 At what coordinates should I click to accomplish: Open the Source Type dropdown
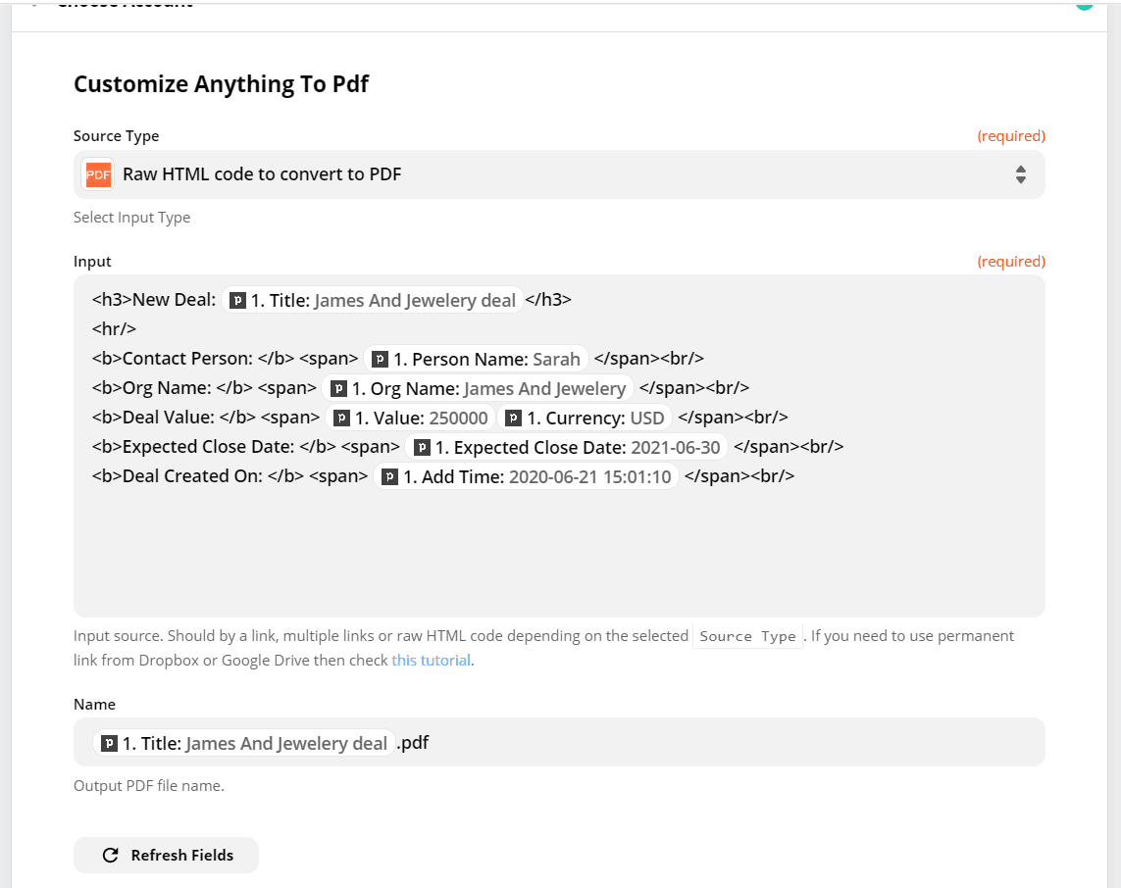559,175
